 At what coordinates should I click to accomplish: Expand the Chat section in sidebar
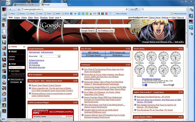click(x=9, y=64)
